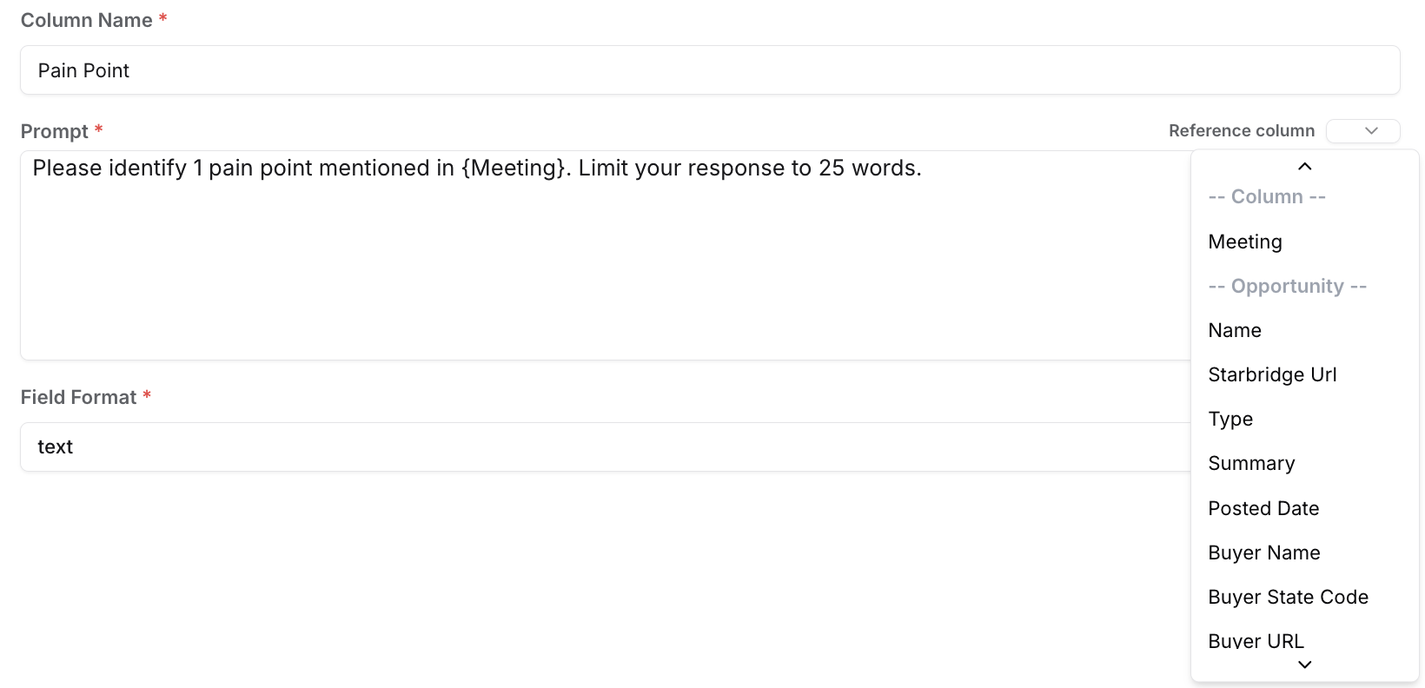Click the Opportunity section header in dropdown

(1287, 286)
